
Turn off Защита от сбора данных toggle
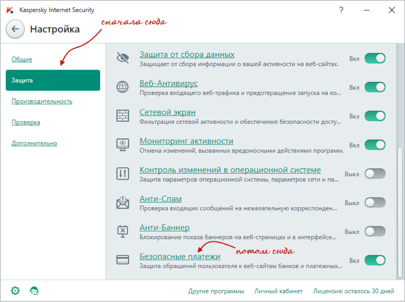pyautogui.click(x=375, y=59)
